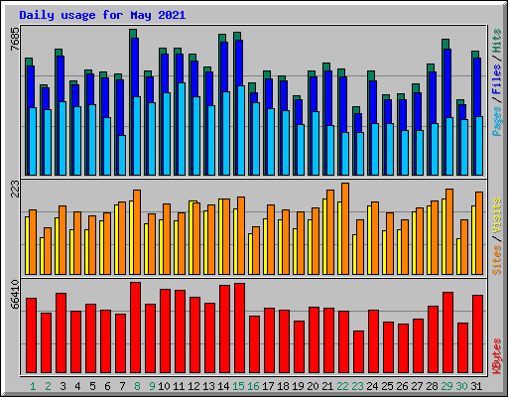The image size is (508, 397).
Task: Click the red KBytes bar for day 8
Action: 135,328
